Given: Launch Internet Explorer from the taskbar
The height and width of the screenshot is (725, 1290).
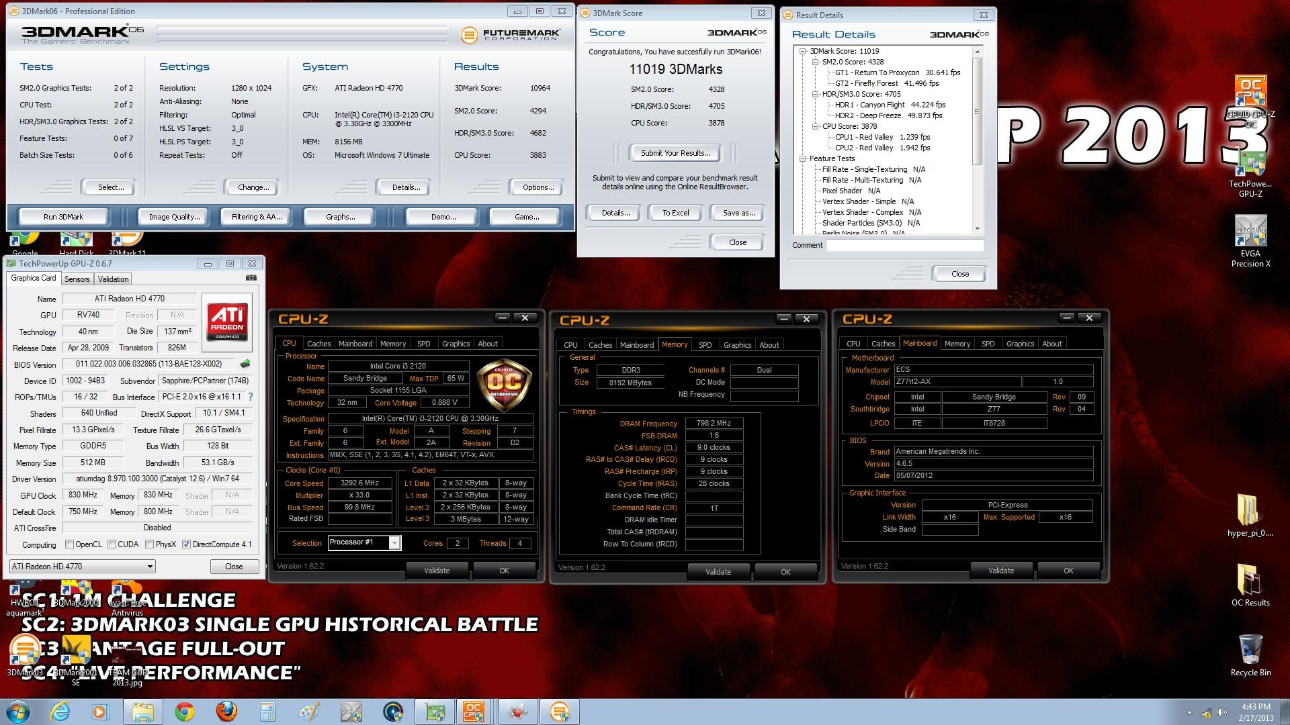Looking at the screenshot, I should click(x=60, y=712).
